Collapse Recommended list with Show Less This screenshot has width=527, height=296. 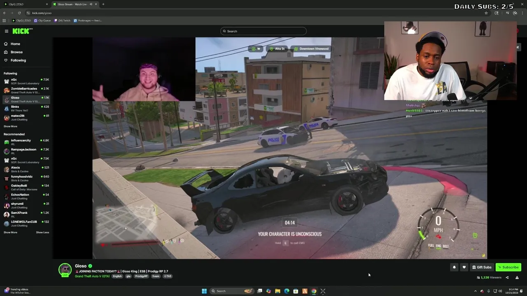point(42,233)
